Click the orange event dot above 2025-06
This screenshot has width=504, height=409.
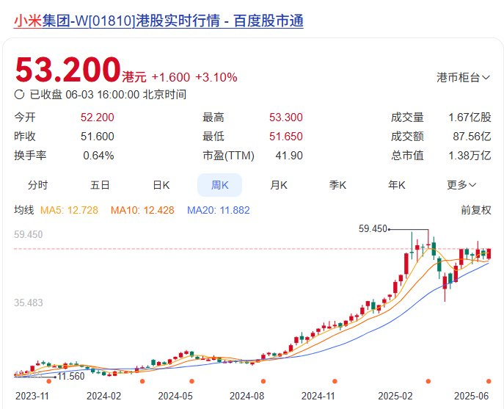(x=489, y=381)
